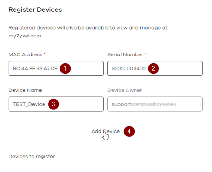Click the red step 4 badge
This screenshot has height=172, width=212.
click(x=129, y=131)
